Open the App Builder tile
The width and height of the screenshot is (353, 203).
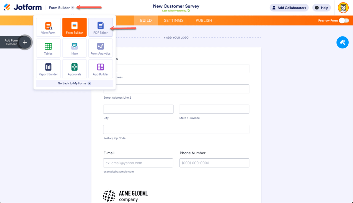point(101,69)
